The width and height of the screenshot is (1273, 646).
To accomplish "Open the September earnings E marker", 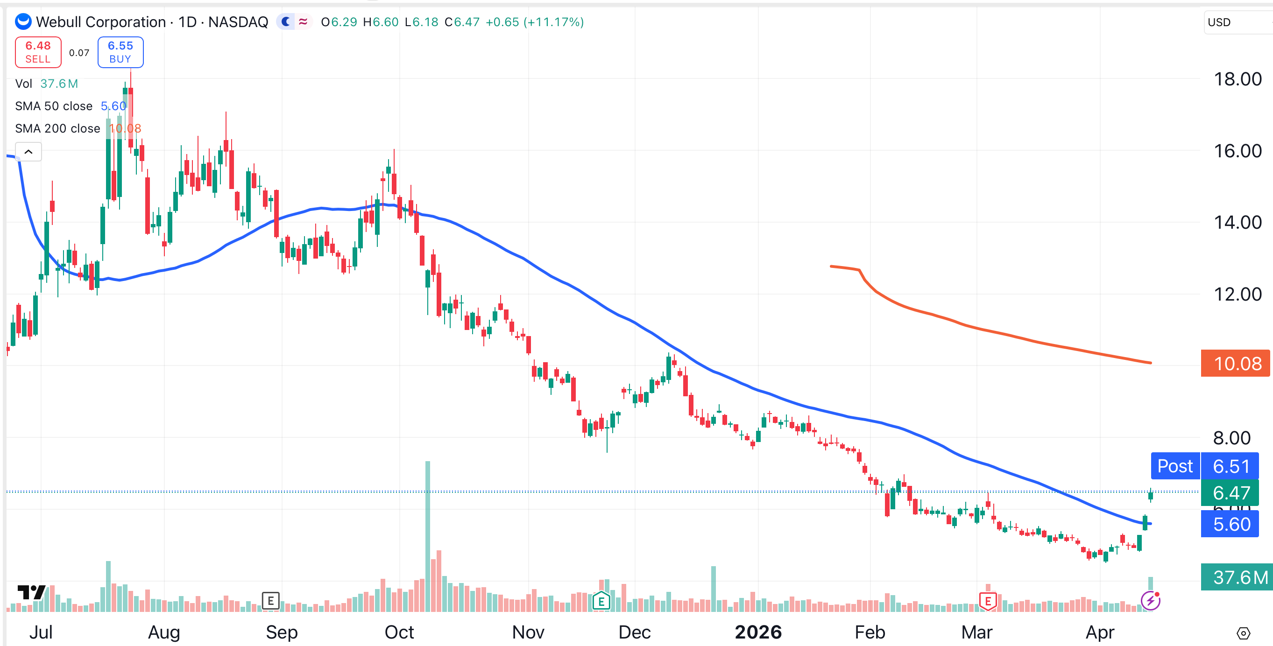I will pos(270,601).
